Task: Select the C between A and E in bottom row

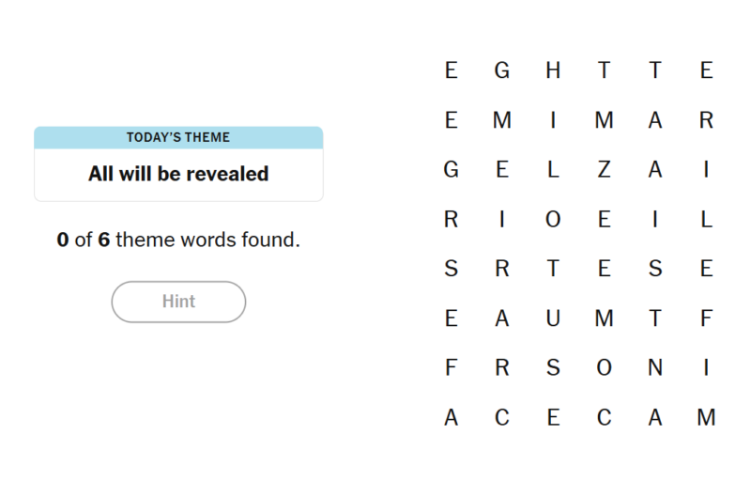Action: (x=502, y=418)
